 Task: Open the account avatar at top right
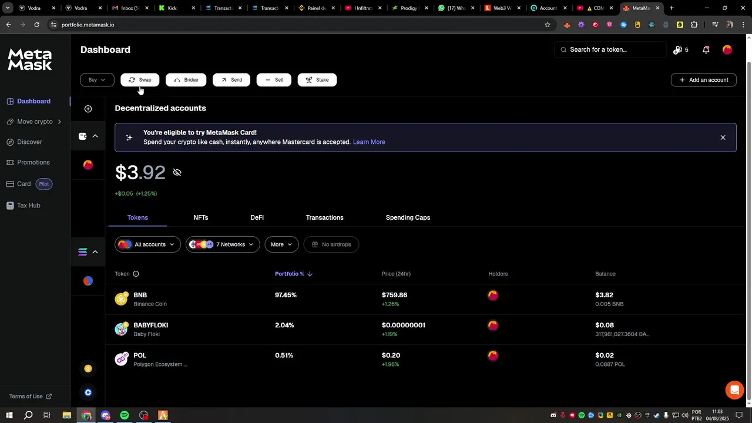pos(727,50)
